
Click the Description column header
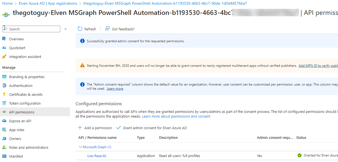pos(168,137)
